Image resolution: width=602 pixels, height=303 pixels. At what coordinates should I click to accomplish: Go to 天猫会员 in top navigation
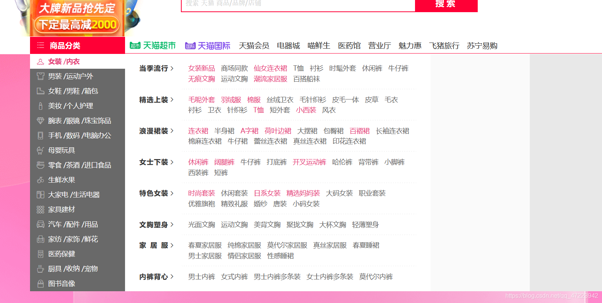tap(254, 46)
